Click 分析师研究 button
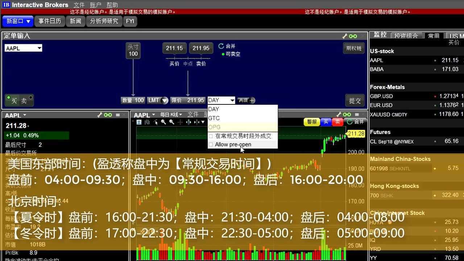464x261 pixels. pyautogui.click(x=104, y=21)
